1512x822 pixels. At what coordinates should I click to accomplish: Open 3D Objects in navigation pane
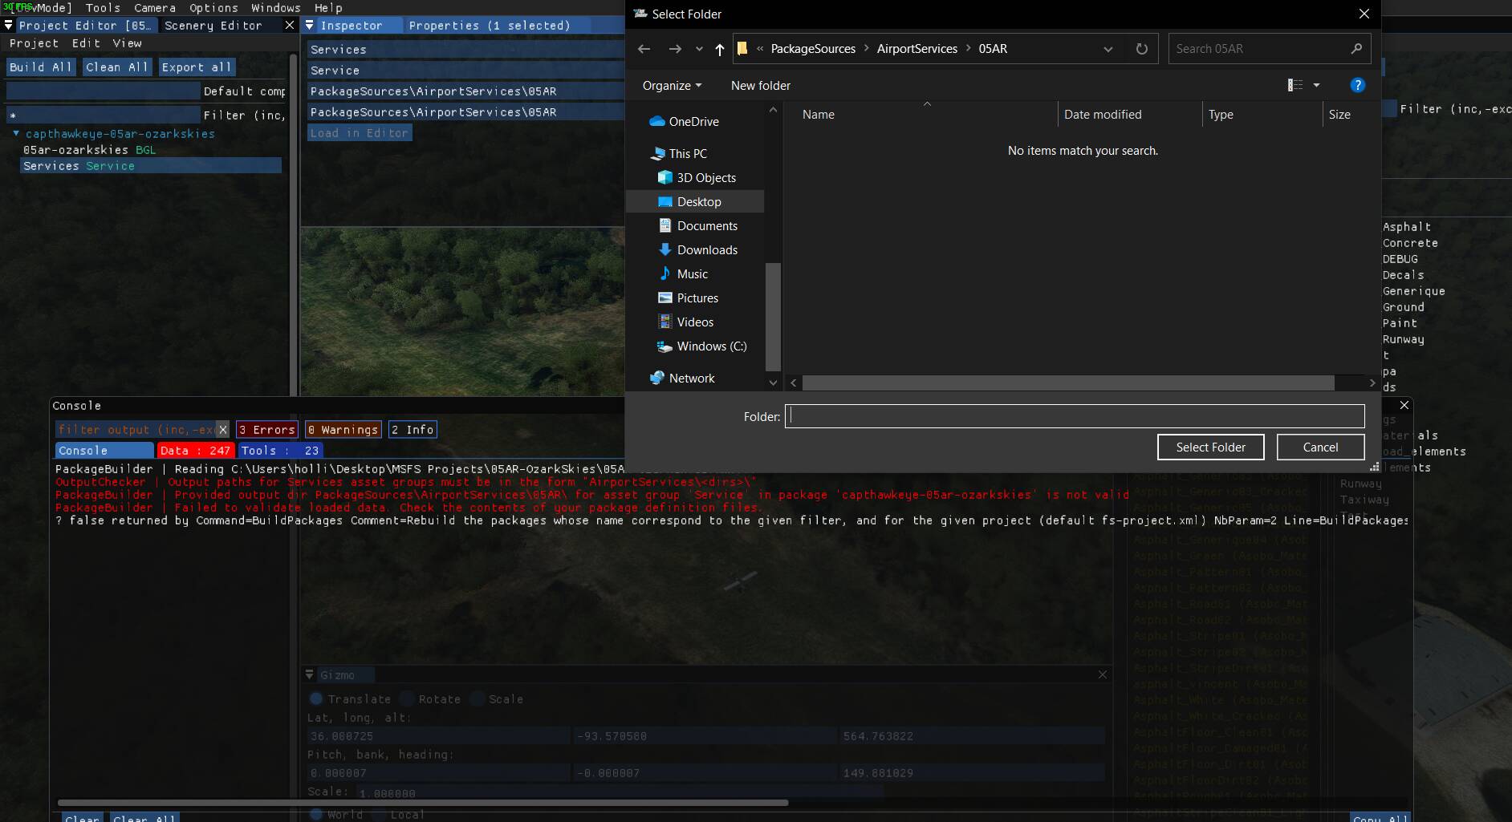coord(705,178)
